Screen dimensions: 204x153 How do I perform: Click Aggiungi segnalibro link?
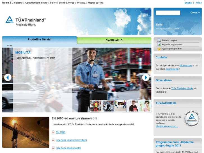(171, 49)
